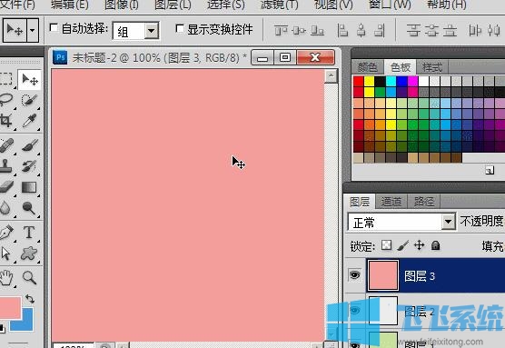
Task: Click the distribute bottom edges icon
Action: (450, 31)
